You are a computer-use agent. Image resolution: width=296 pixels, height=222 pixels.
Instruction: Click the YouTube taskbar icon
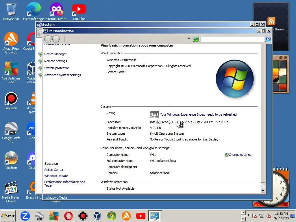click(x=141, y=216)
